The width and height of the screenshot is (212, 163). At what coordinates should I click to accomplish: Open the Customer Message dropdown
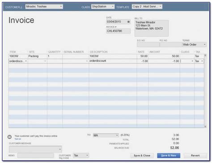click(35, 149)
